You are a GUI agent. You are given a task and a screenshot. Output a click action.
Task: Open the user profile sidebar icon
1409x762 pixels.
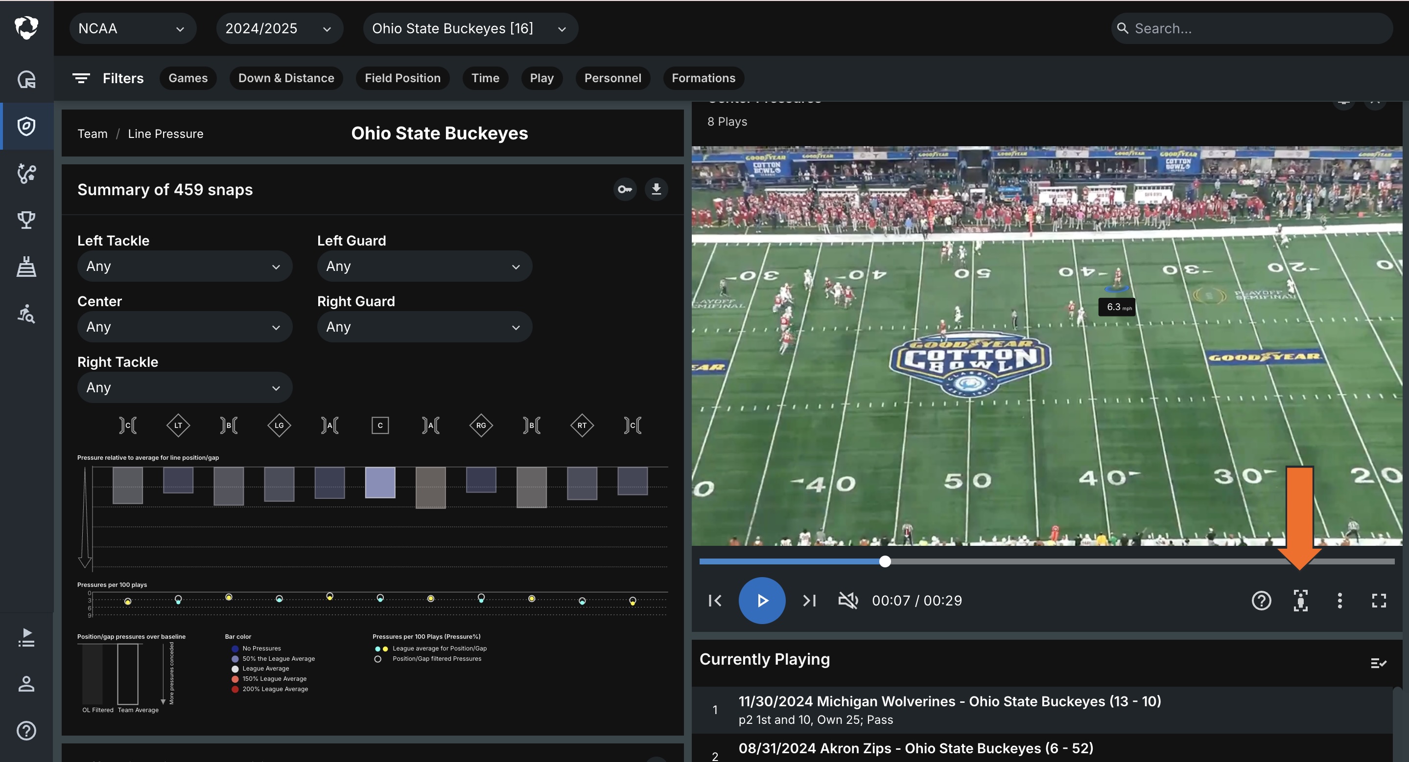point(26,684)
